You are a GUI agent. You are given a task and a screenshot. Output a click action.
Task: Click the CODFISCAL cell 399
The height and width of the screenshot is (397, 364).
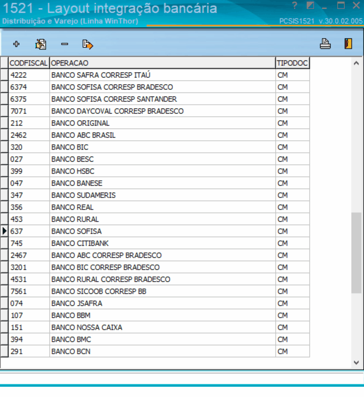click(x=29, y=171)
